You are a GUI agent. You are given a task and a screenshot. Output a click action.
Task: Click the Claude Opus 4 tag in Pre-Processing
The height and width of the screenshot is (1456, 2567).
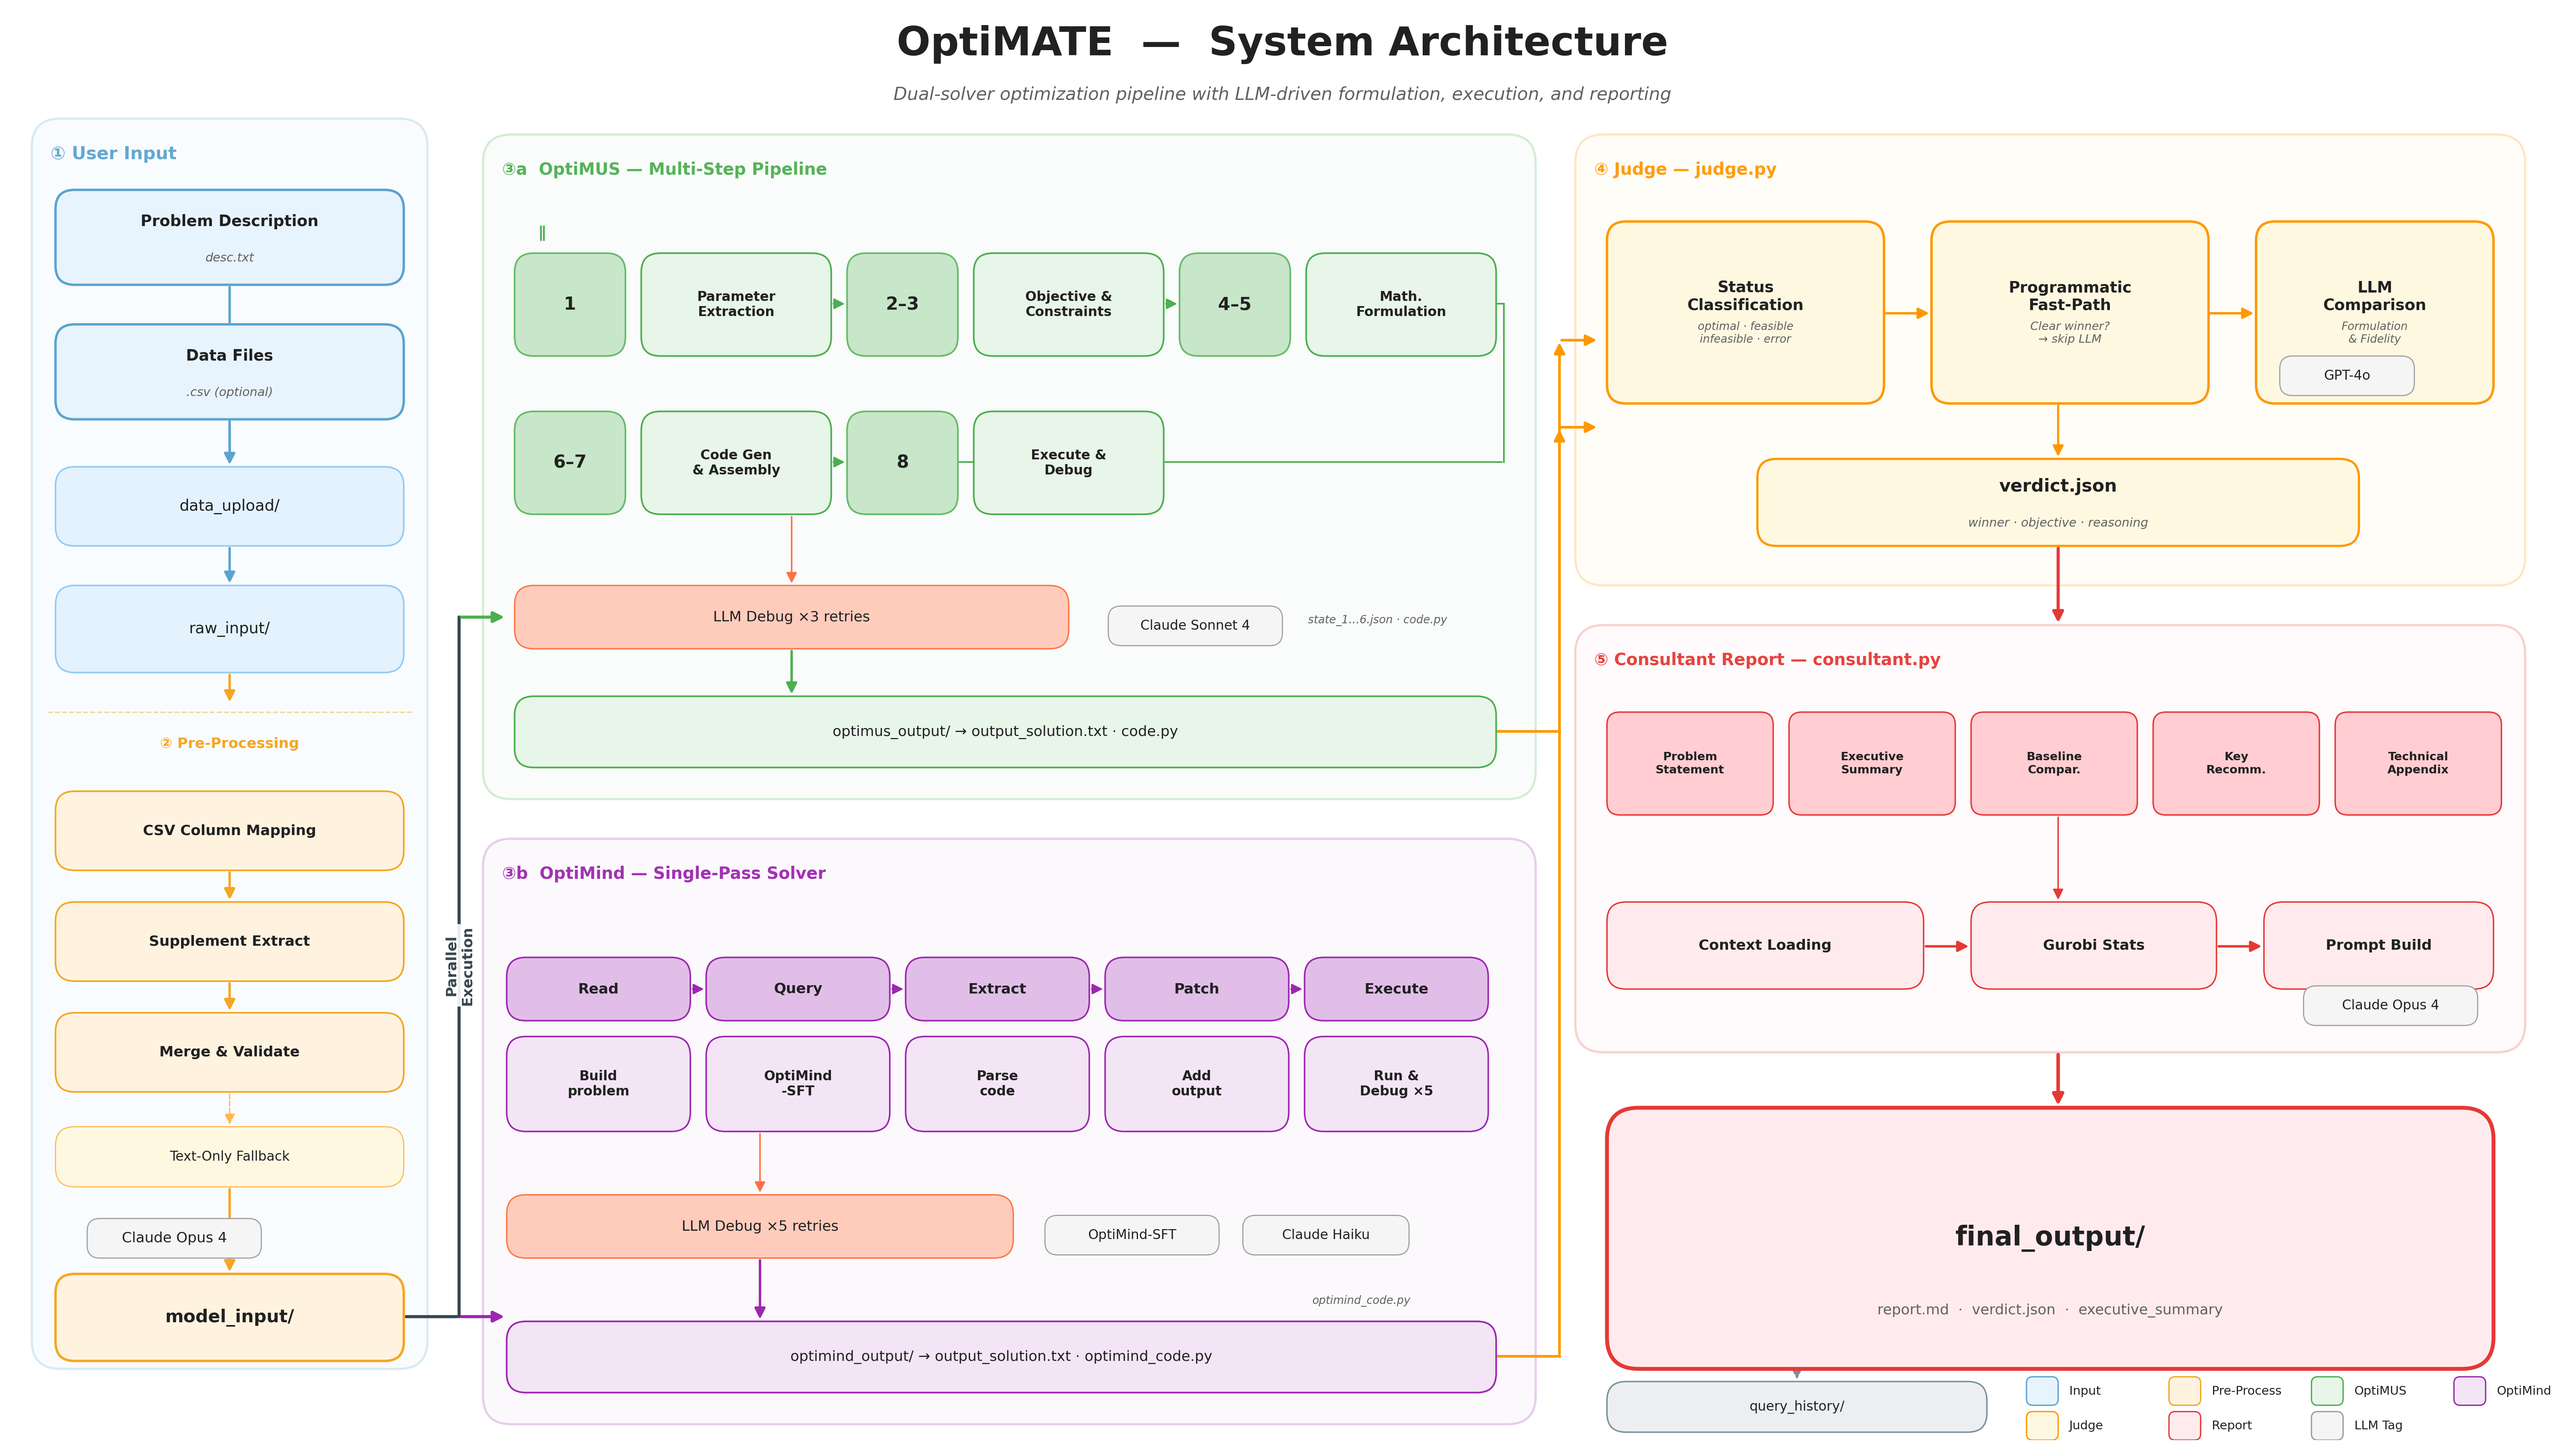174,1238
